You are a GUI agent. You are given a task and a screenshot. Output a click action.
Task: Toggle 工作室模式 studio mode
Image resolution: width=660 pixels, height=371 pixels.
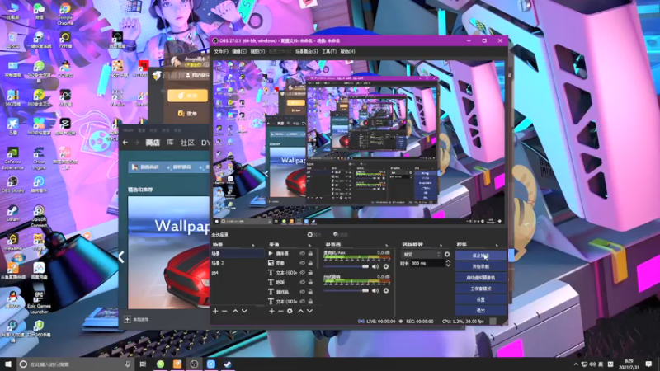pyautogui.click(x=481, y=289)
